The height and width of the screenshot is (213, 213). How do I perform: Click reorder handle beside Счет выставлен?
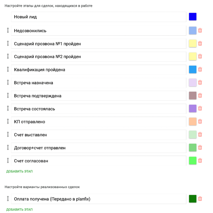(8, 135)
